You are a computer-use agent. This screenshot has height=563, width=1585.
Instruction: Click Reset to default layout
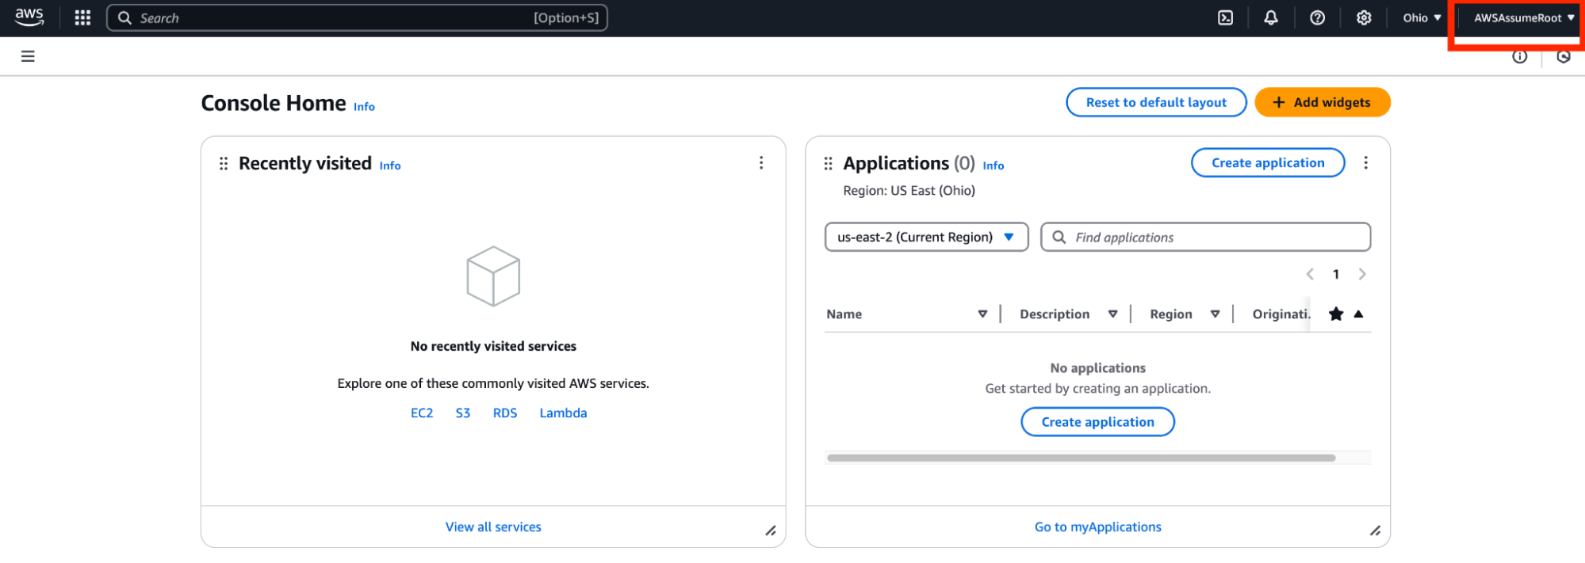click(1155, 102)
